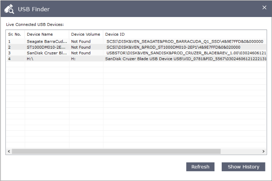Sort by the Sr. No. column header
Viewport: 272px width, 181px height.
point(15,34)
